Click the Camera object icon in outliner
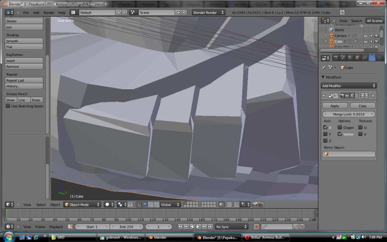This screenshot has width=387, height=242. tap(331, 36)
